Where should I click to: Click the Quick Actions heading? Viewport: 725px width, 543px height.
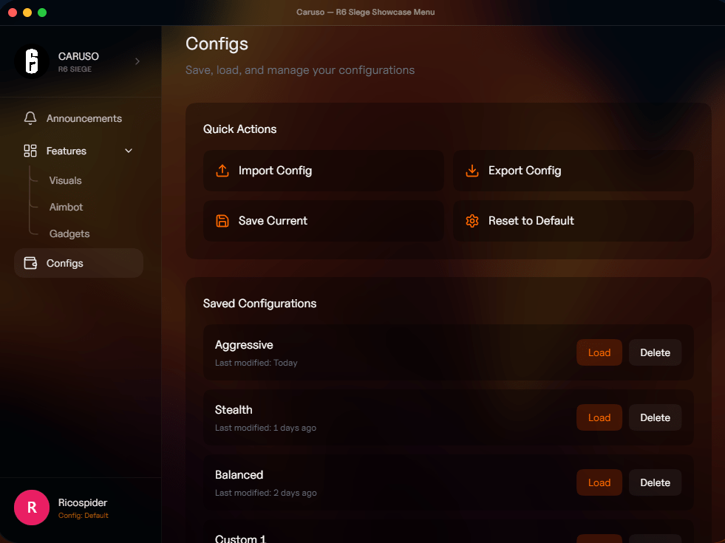(240, 129)
